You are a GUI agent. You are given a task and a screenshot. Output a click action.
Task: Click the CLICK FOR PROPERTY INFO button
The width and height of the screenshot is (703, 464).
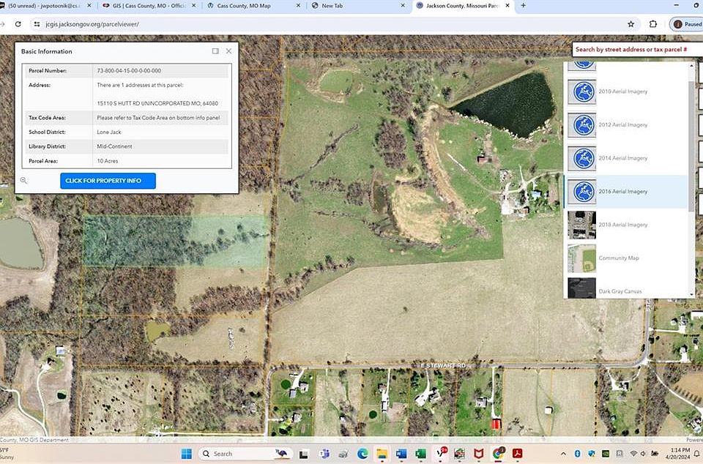[x=108, y=181]
